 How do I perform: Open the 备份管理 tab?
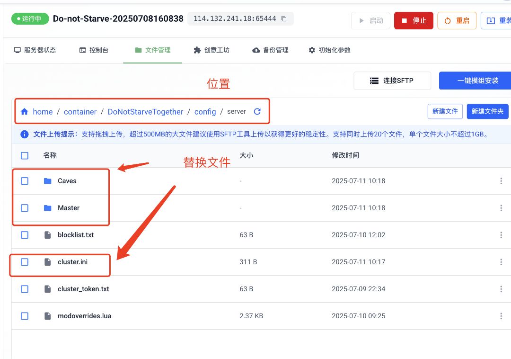pyautogui.click(x=270, y=50)
